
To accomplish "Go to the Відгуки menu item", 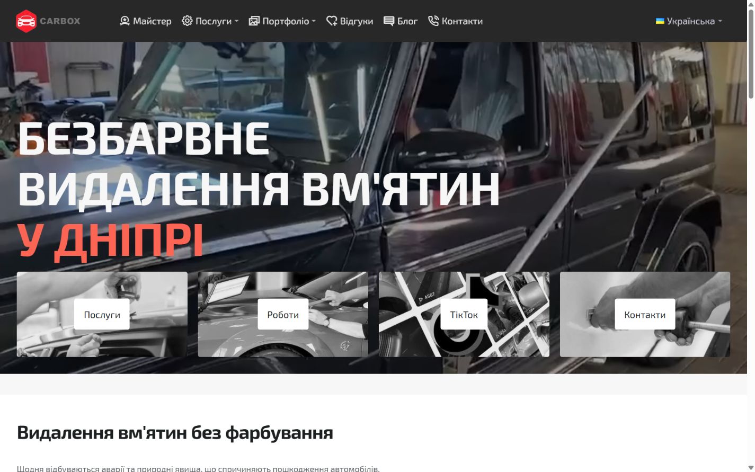I will 350,21.
